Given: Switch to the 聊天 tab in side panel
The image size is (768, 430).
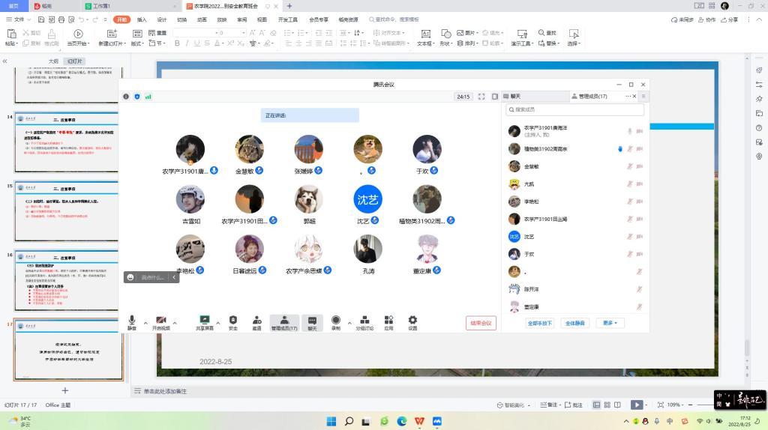Looking at the screenshot, I should [x=514, y=97].
